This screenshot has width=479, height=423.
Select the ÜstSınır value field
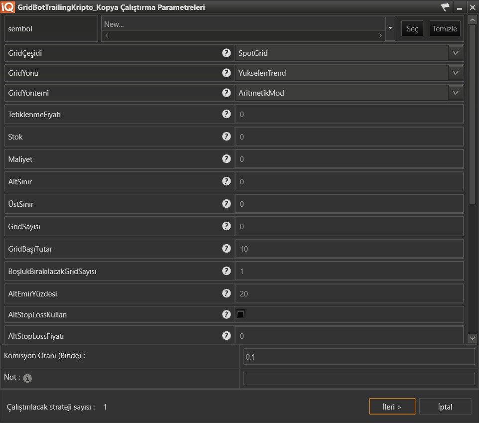pyautogui.click(x=349, y=204)
